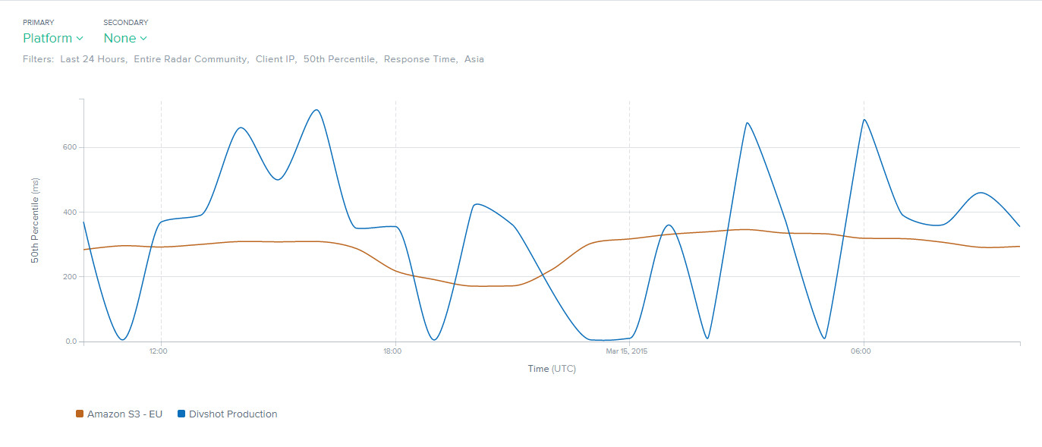This screenshot has height=447, width=1042.
Task: Open the Primary Platform dropdown
Action: tap(52, 38)
